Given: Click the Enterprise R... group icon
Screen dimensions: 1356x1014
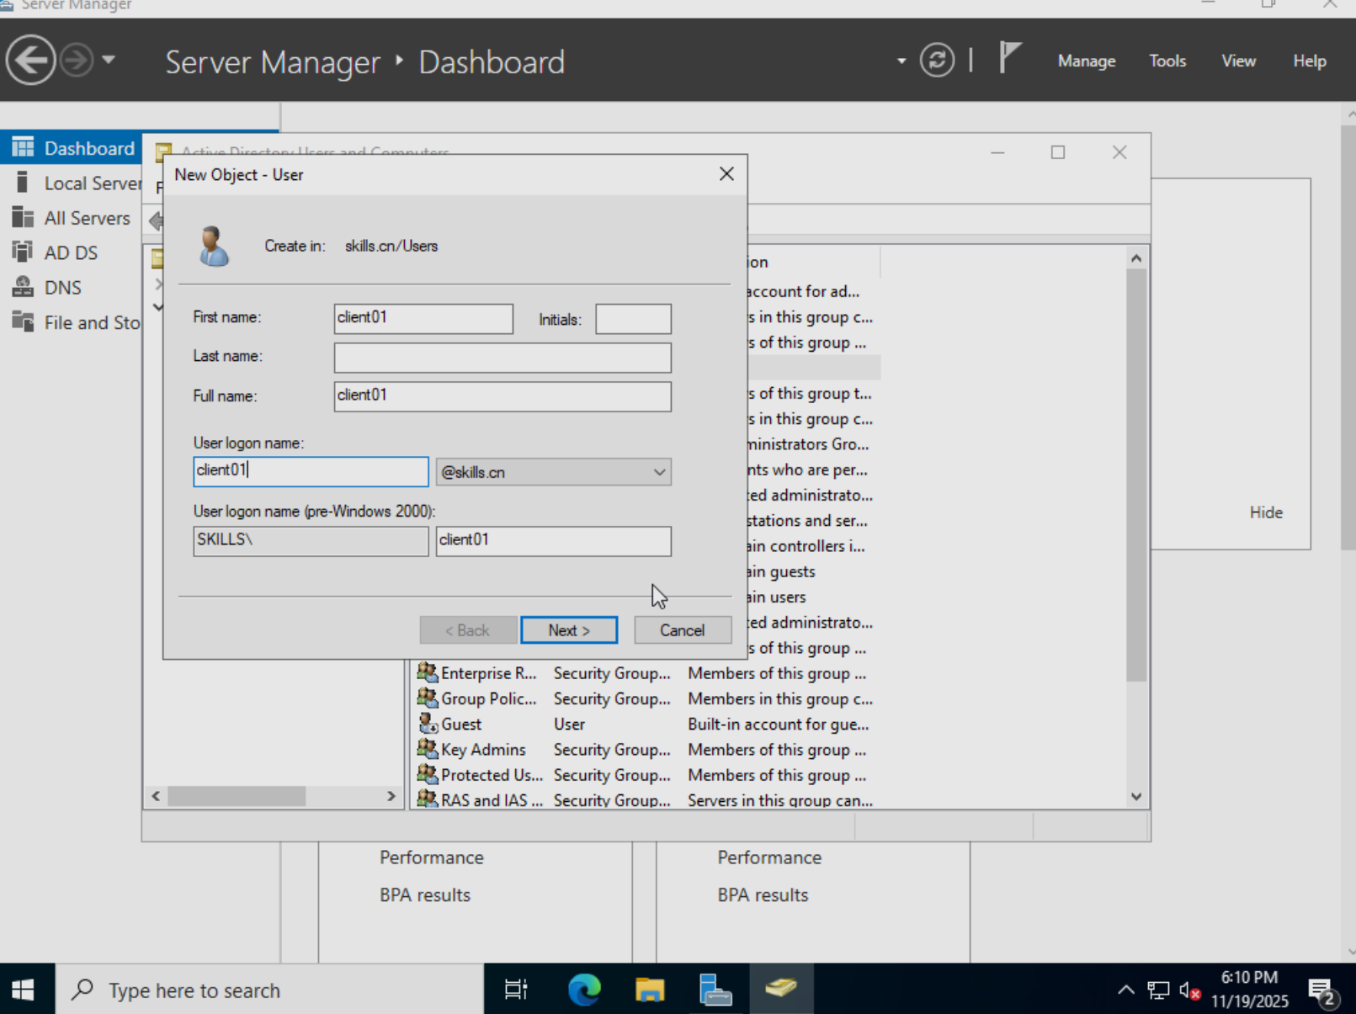Looking at the screenshot, I should click(428, 672).
